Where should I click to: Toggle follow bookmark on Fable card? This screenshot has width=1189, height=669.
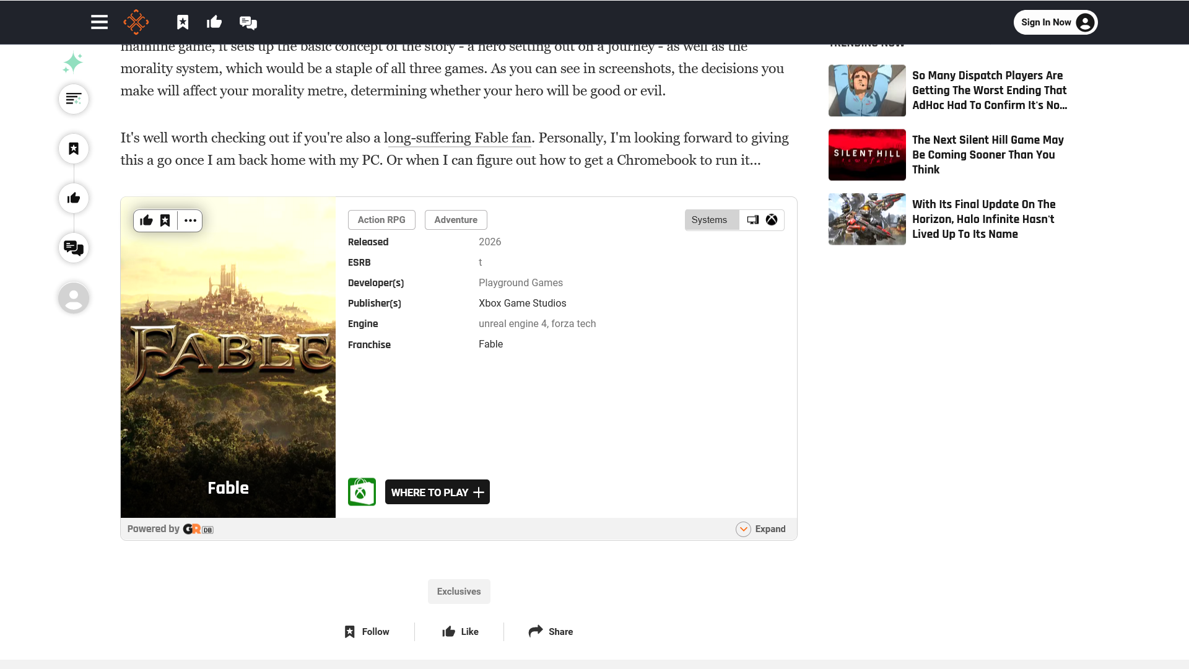(165, 221)
